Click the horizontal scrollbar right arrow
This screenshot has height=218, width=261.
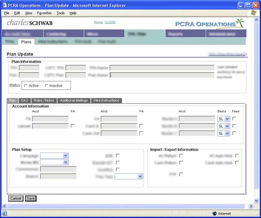[251, 206]
